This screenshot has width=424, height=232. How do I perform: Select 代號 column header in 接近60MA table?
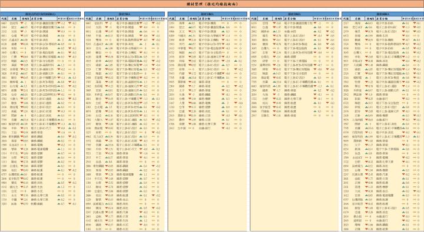click(346, 19)
